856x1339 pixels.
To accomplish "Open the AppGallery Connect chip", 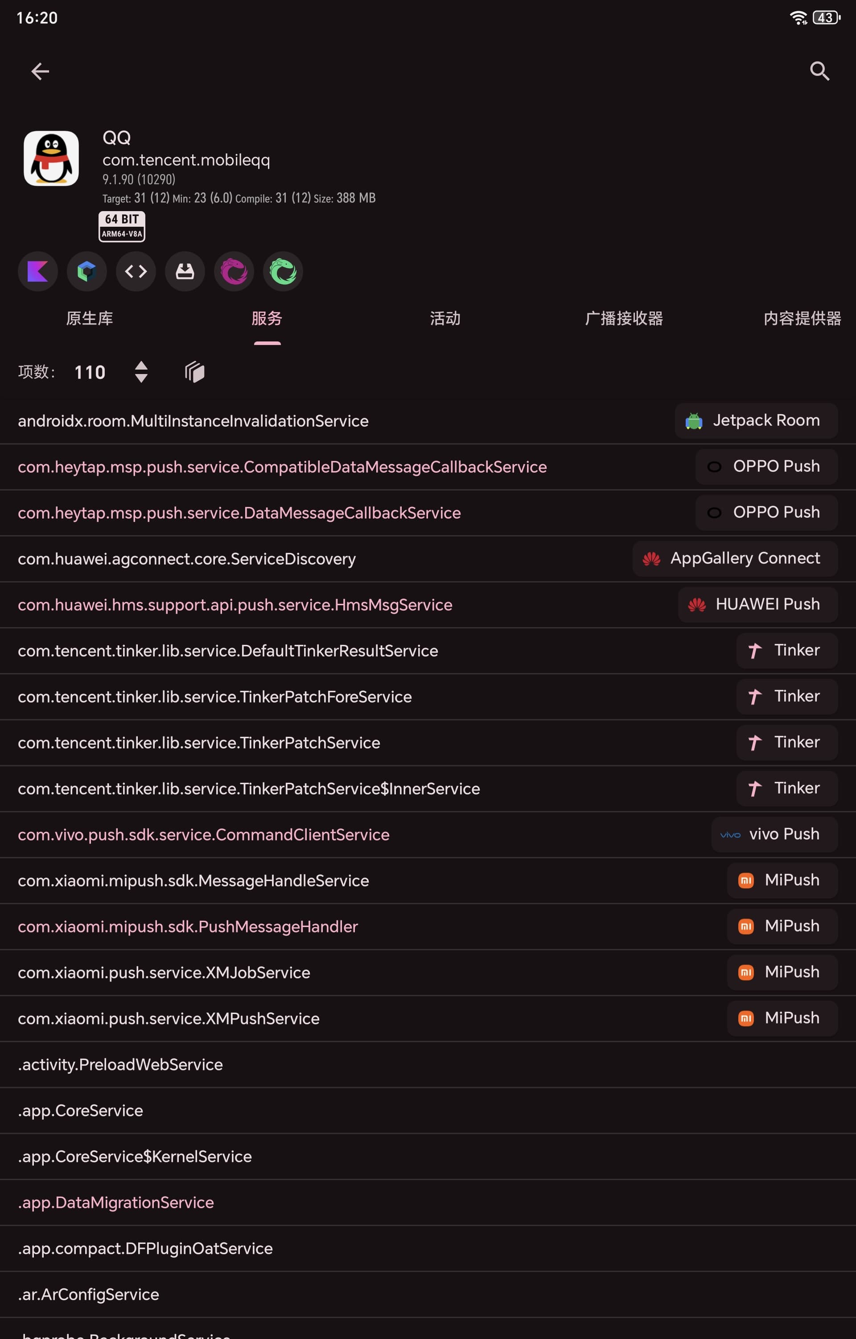I will (735, 558).
